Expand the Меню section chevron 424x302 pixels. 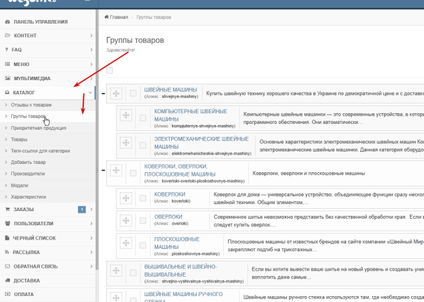[92, 64]
